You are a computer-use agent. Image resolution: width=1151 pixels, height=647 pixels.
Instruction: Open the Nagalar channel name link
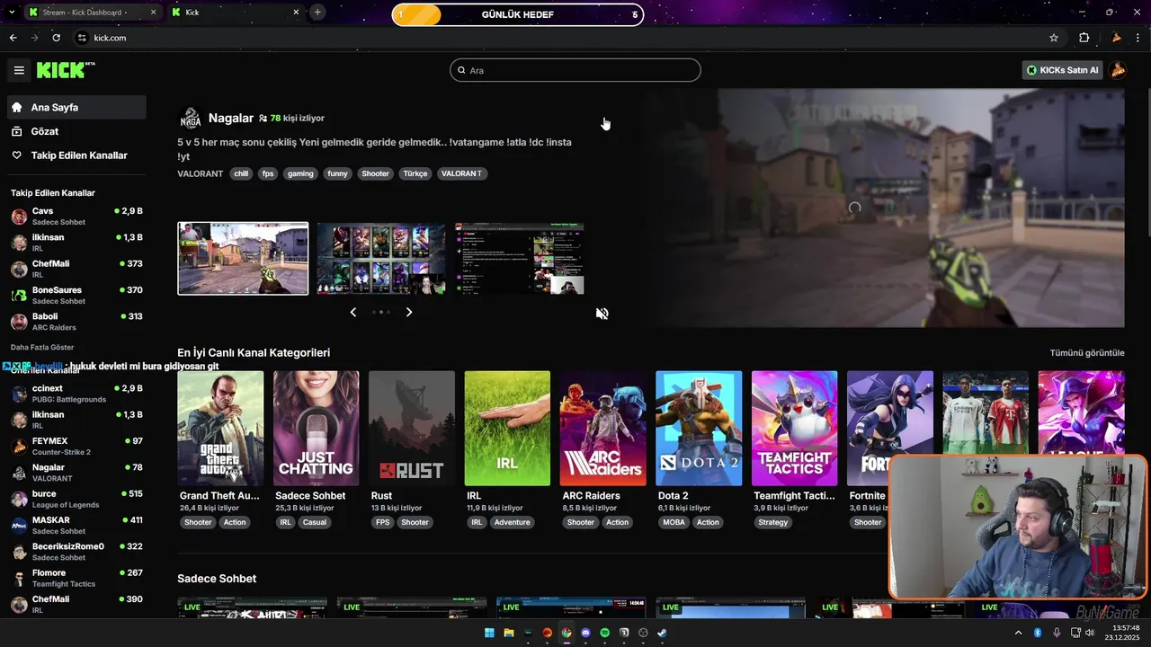point(230,118)
